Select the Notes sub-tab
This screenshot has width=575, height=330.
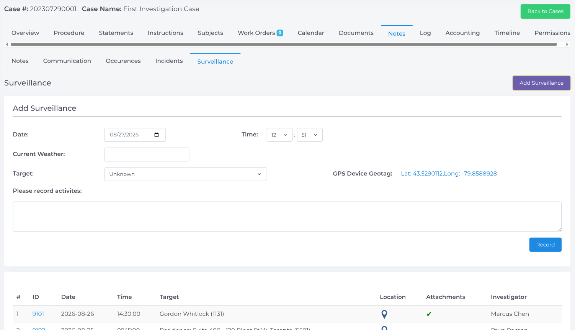(x=20, y=61)
